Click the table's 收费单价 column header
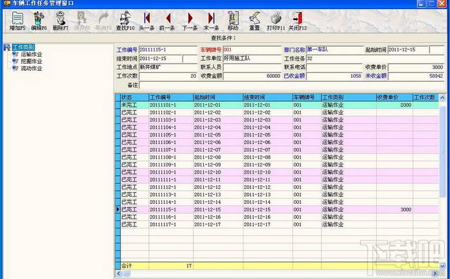 [395, 97]
